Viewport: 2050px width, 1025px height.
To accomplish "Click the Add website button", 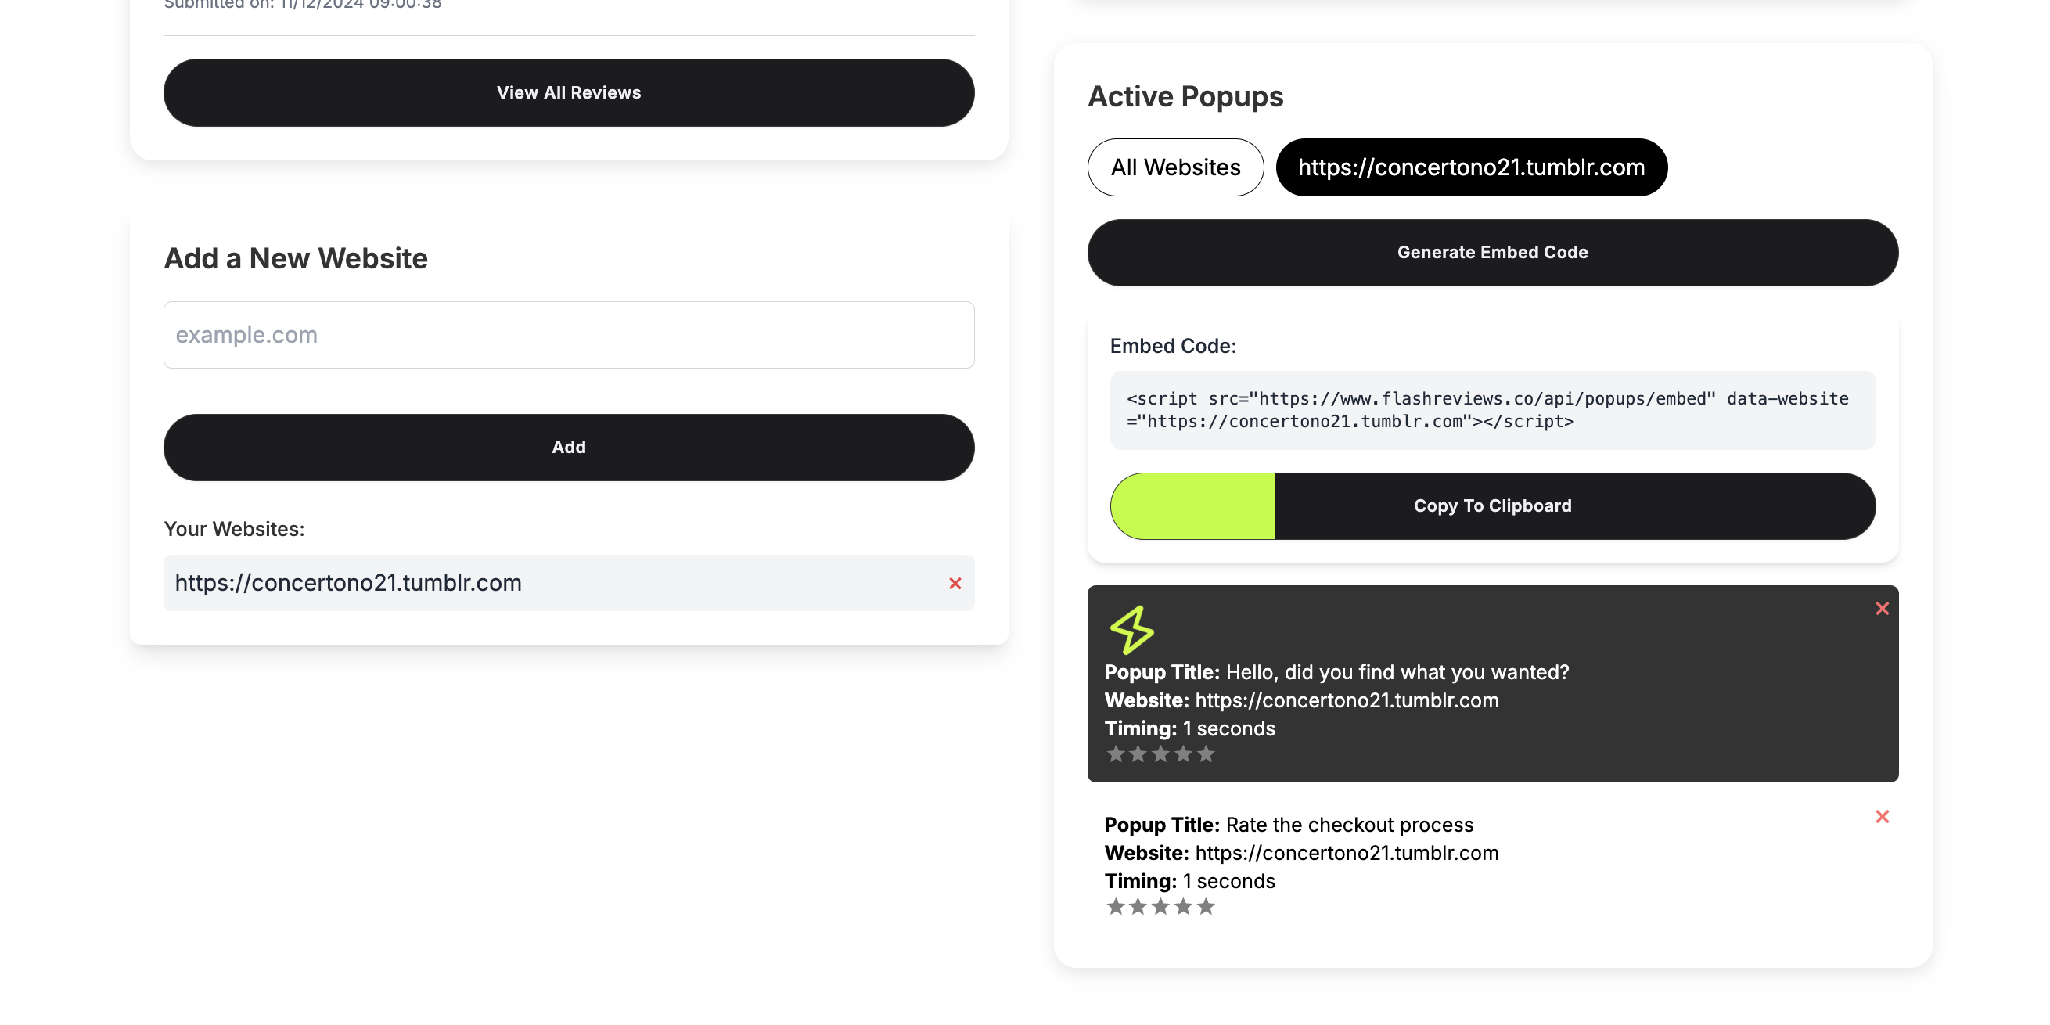I will point(568,448).
